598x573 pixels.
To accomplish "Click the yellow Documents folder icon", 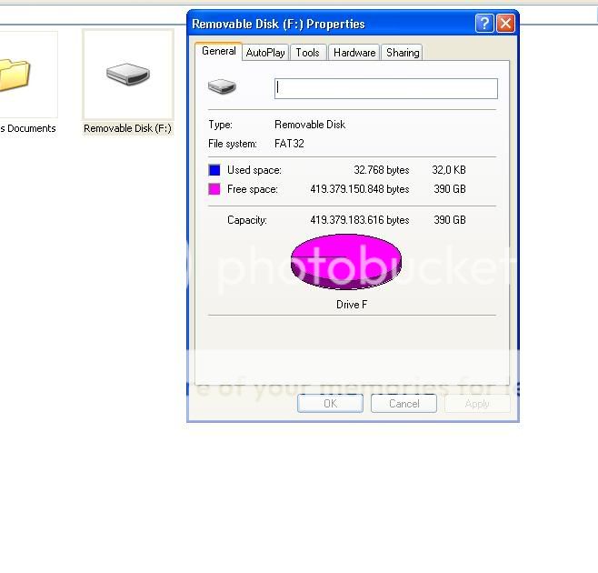I will (15, 75).
